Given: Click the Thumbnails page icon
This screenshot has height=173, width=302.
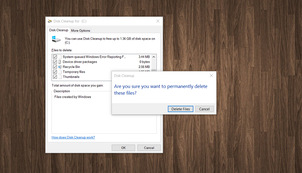Looking at the screenshot, I should click(60, 77).
